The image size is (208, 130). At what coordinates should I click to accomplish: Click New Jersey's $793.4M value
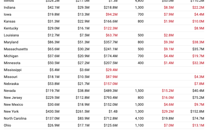pos(111,98)
